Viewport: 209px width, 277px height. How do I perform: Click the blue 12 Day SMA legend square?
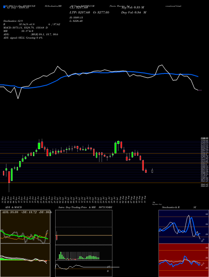pyautogui.click(x=5, y=7)
